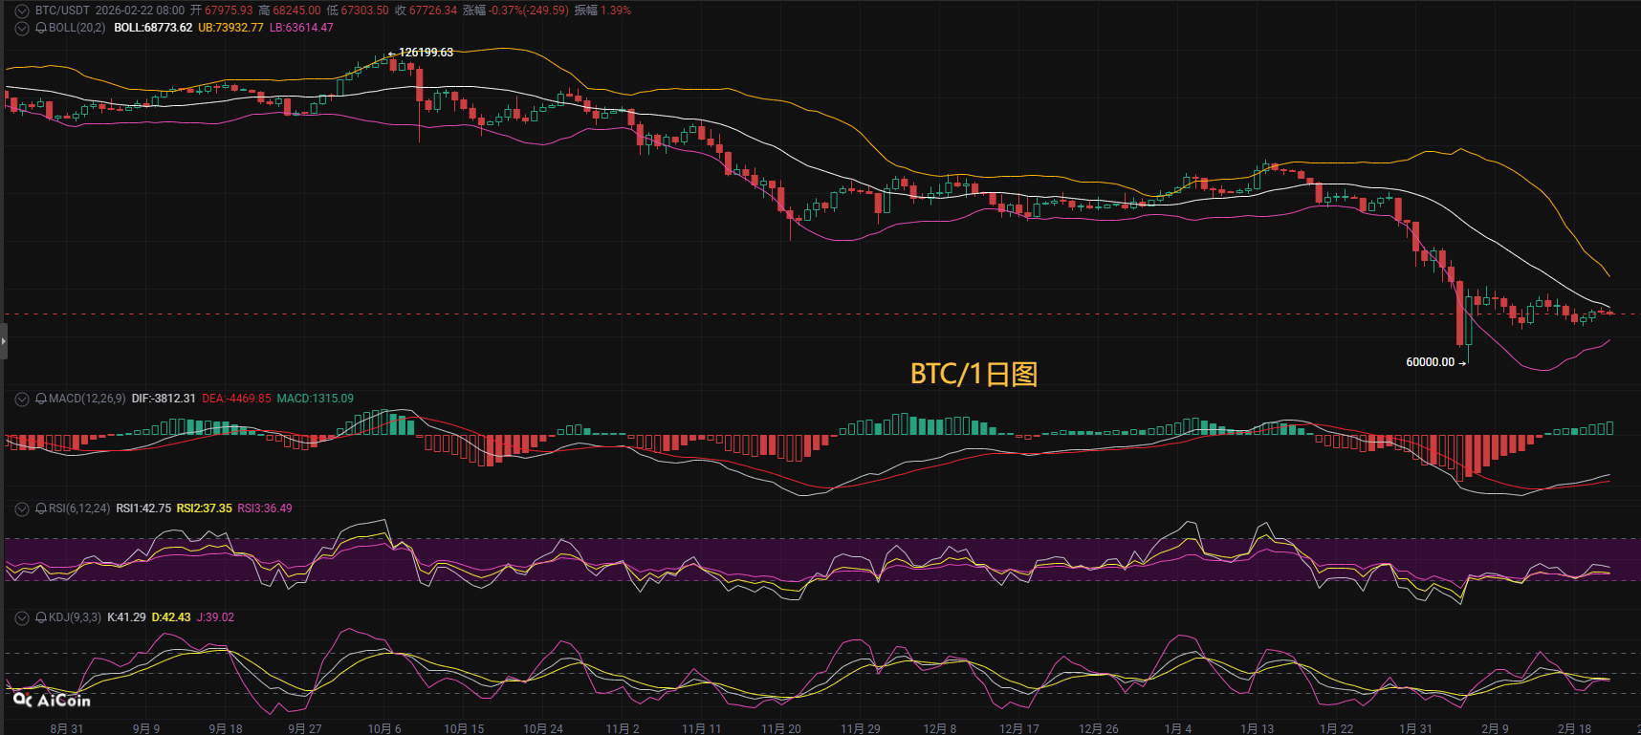Click the KDJ alert bell icon
Screen dimensions: 1641x735
41,617
